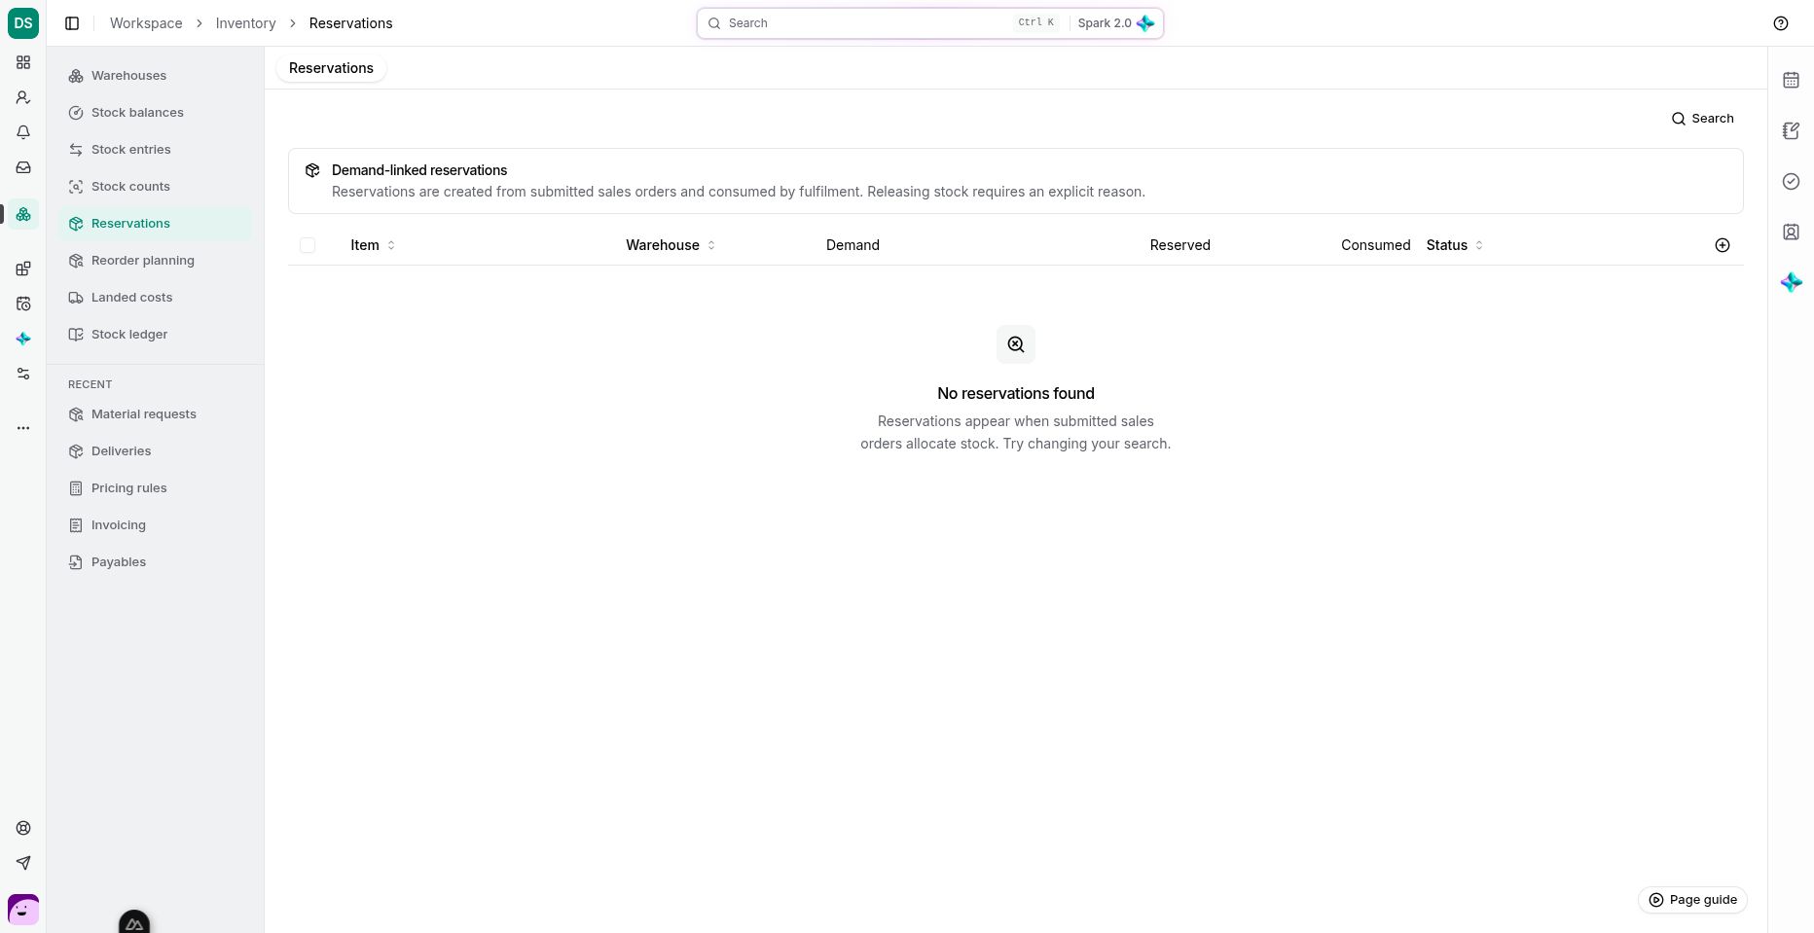Viewport: 1814px width, 933px height.
Task: Open Stock balances in the sidebar
Action: 155,113
